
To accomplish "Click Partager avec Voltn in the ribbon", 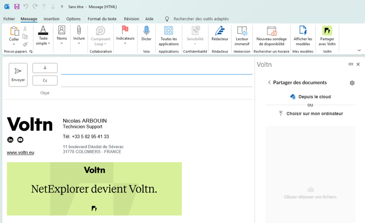I will point(327,36).
